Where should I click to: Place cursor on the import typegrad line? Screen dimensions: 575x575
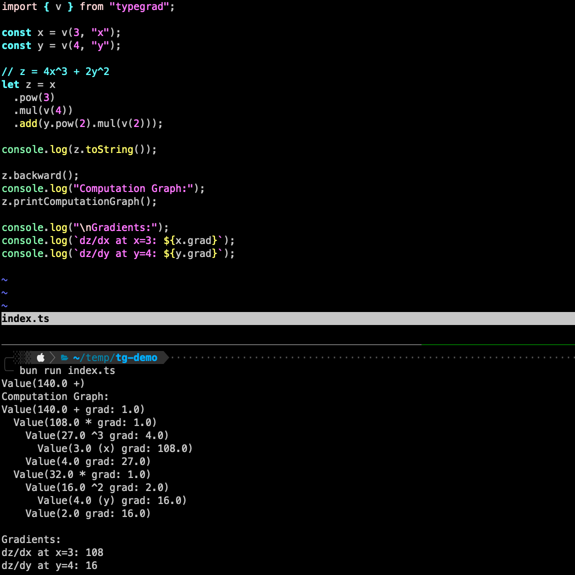88,6
